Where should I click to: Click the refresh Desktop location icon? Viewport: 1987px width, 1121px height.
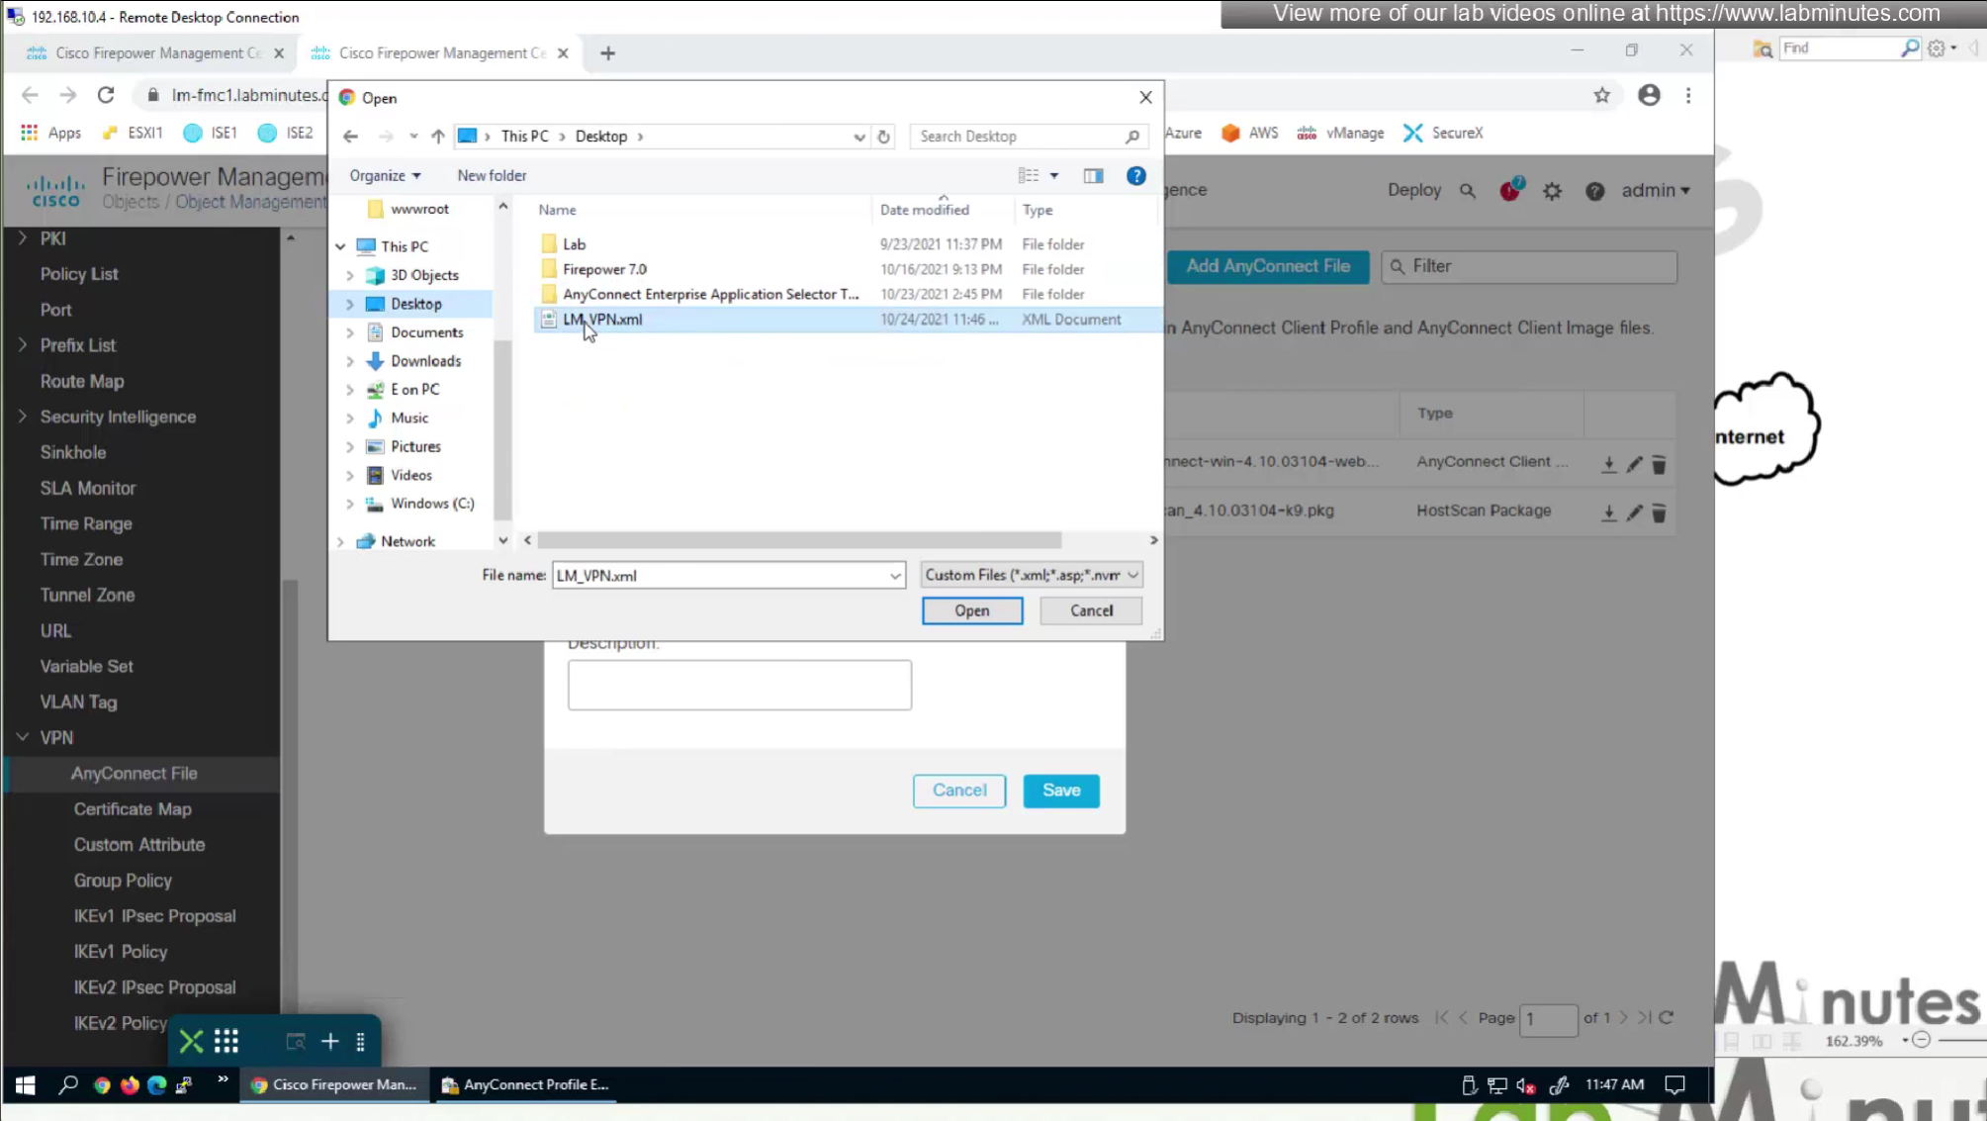[x=883, y=137]
